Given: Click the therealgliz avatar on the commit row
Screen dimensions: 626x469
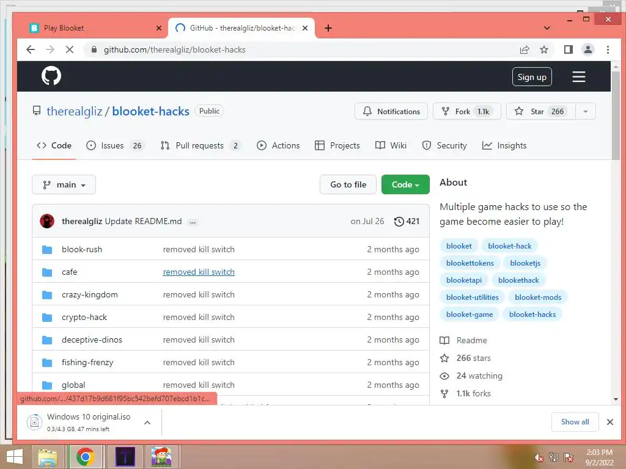Looking at the screenshot, I should 47,221.
